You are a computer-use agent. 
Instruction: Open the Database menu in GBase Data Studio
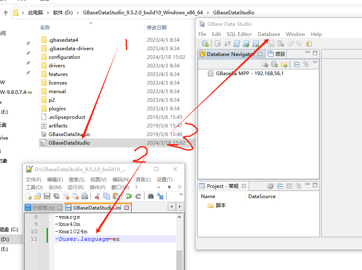pos(269,34)
